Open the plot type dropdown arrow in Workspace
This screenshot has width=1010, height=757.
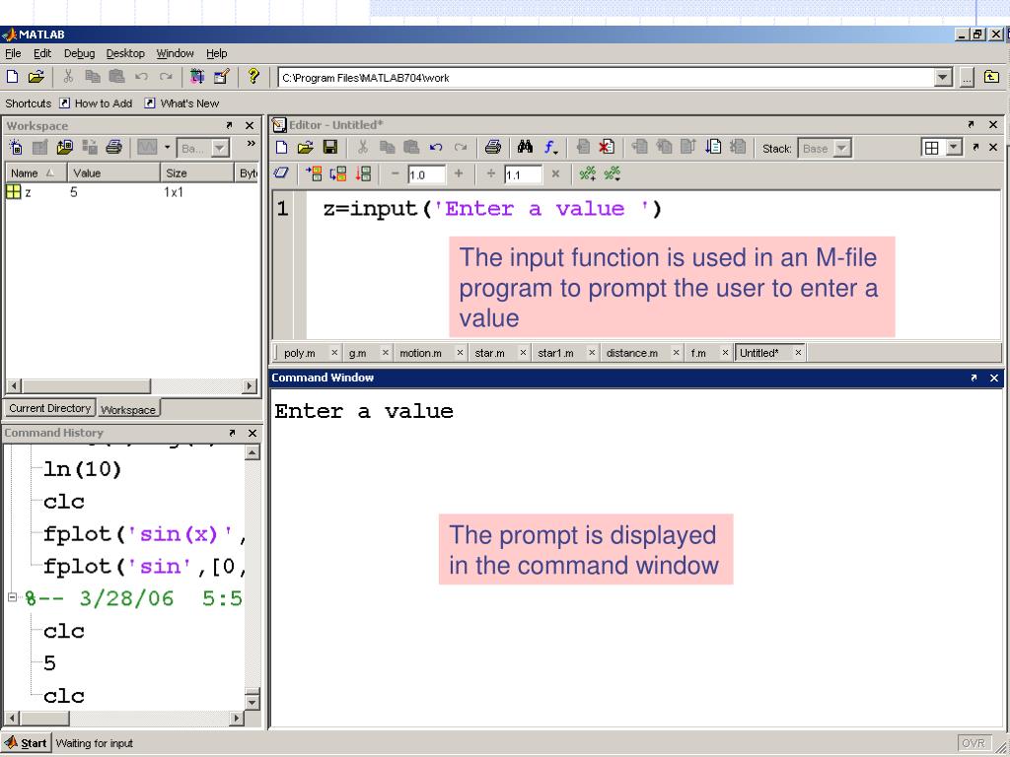pos(167,148)
